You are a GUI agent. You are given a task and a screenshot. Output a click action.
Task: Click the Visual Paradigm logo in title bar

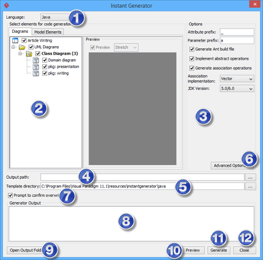click(6, 5)
